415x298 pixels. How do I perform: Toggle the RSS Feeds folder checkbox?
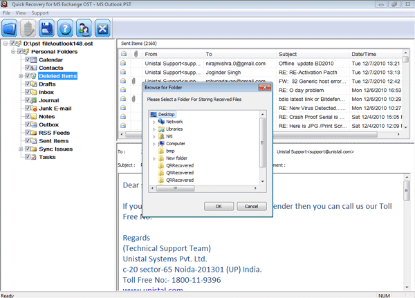[x=28, y=133]
